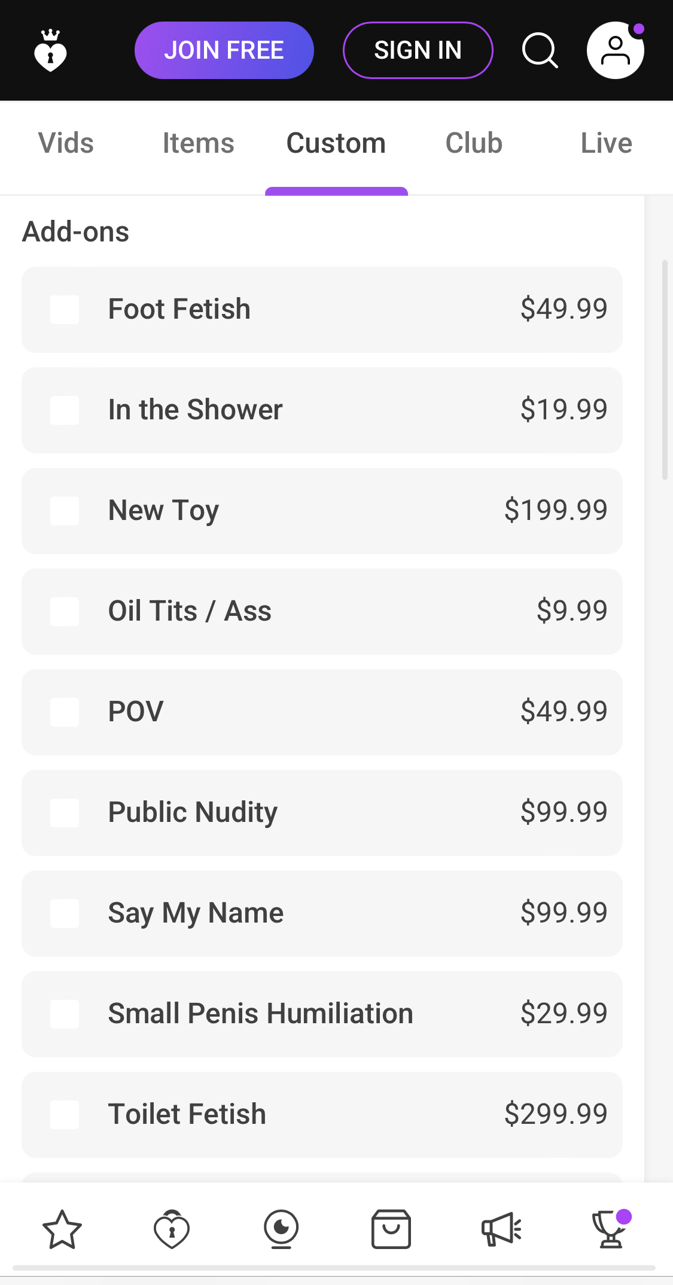673x1285 pixels.
Task: Check the Public Nudity add-on
Action: click(x=65, y=813)
